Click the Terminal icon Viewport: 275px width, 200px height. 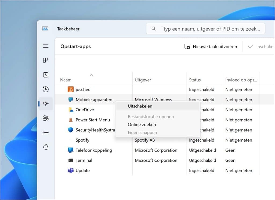(x=71, y=160)
